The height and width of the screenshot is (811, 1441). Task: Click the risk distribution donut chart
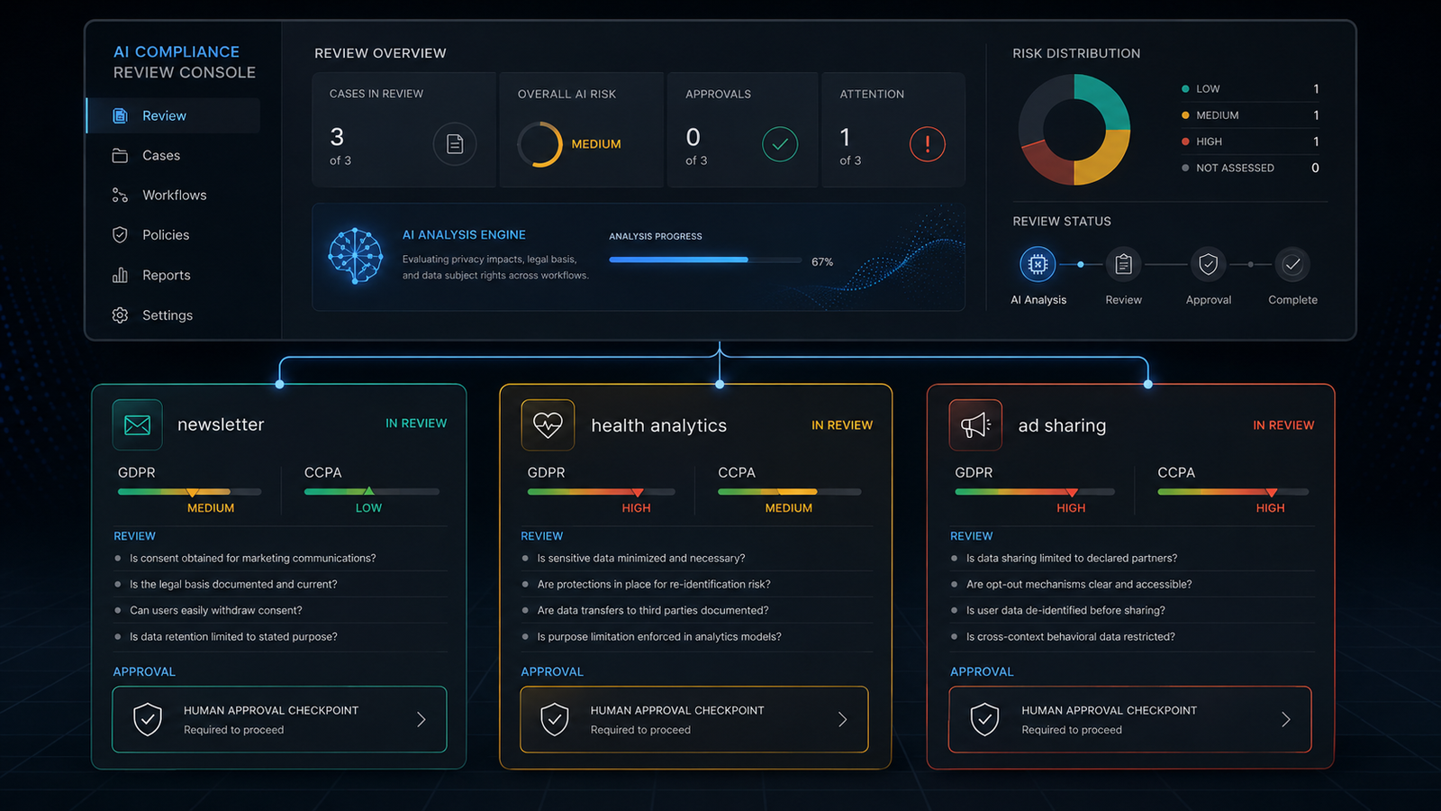(1074, 130)
